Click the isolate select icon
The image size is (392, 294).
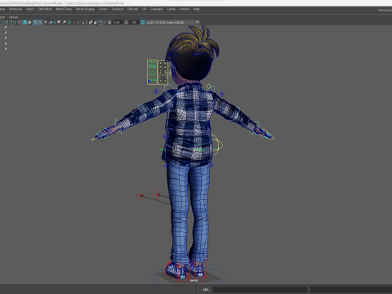pos(82,22)
